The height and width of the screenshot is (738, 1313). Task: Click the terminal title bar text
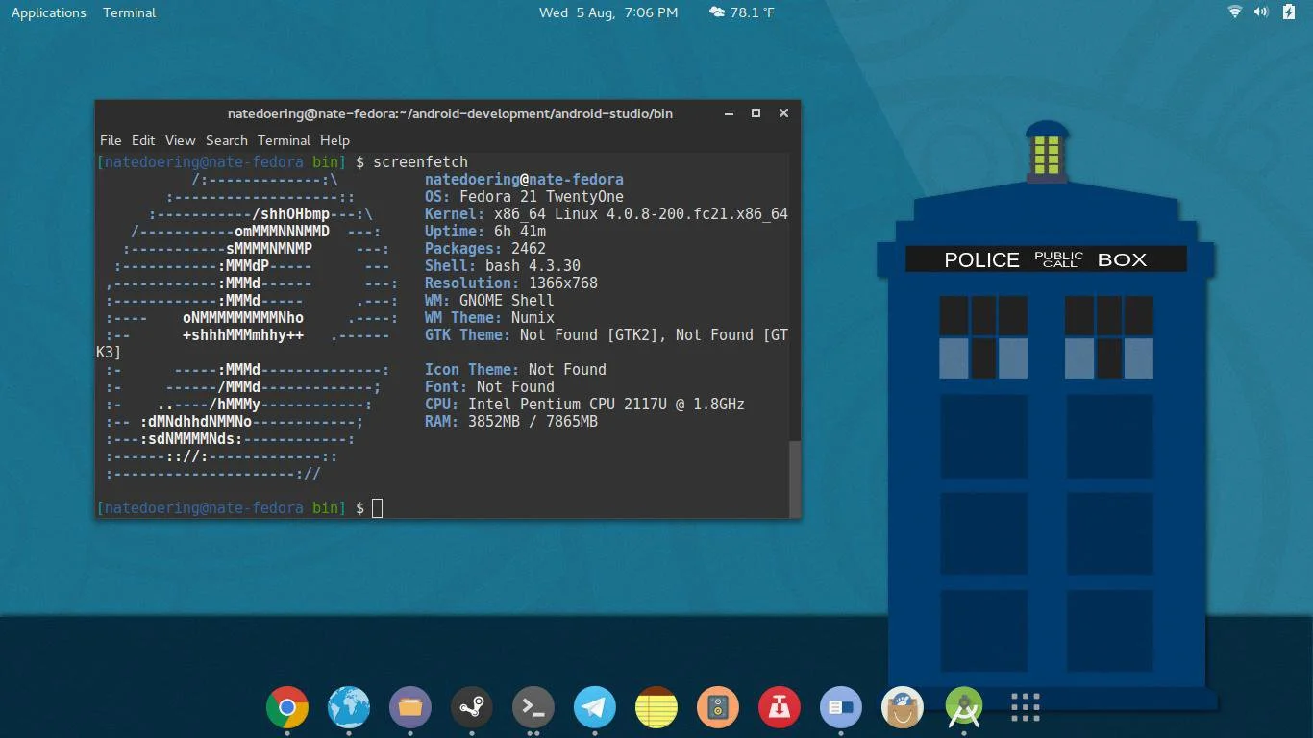point(450,113)
